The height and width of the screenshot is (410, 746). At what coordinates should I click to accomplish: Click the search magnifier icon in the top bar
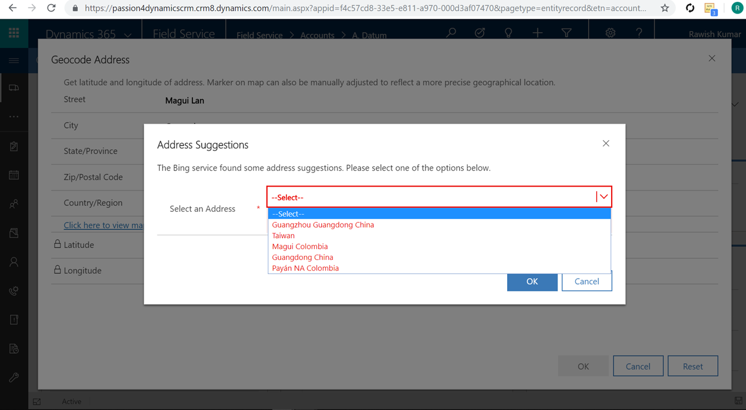[451, 33]
